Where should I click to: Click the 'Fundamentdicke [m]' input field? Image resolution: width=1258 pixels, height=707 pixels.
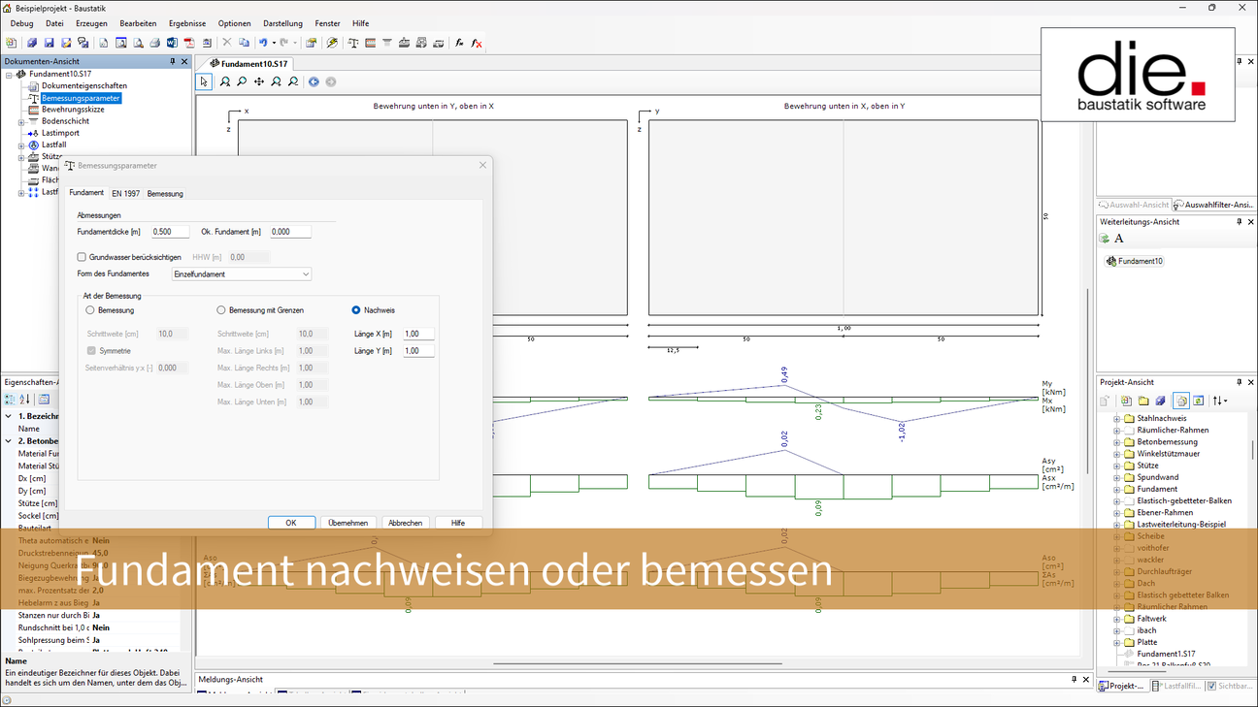coord(170,232)
